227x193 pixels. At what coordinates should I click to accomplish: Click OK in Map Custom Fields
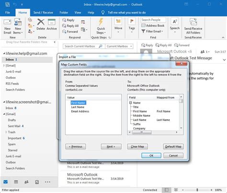click(151, 156)
